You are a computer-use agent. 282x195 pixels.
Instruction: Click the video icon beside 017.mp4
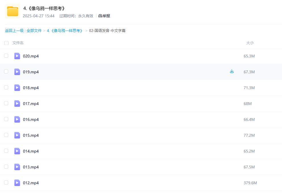(x=17, y=104)
